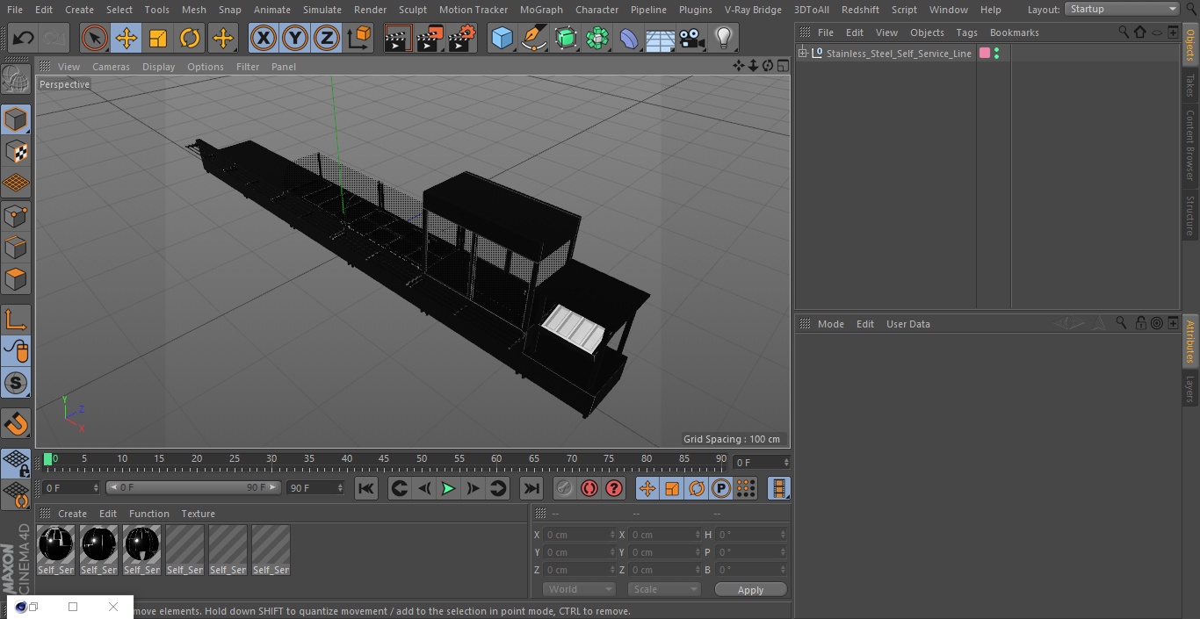The image size is (1200, 619).
Task: Switch to Edges mode
Action: 16,248
